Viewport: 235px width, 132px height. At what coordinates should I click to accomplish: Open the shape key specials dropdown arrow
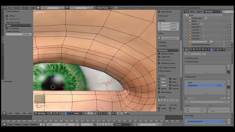[228, 87]
